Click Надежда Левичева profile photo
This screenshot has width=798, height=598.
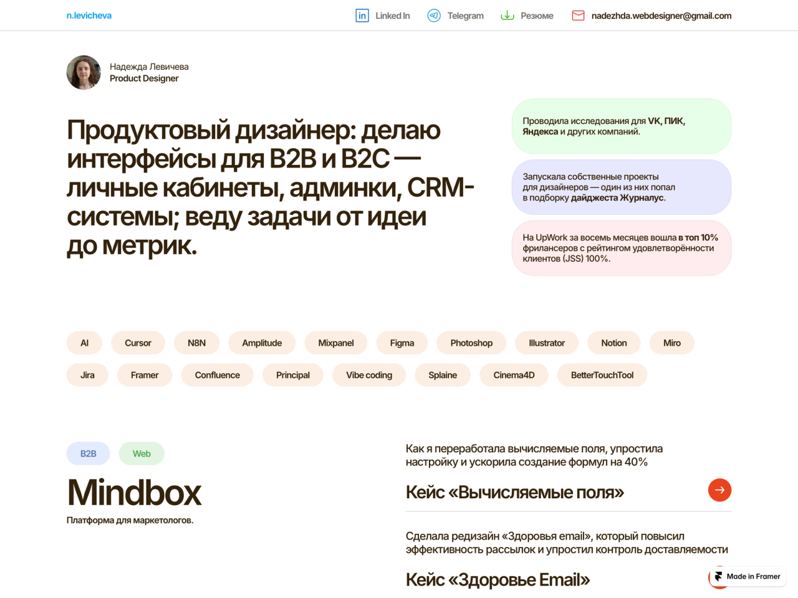(84, 72)
